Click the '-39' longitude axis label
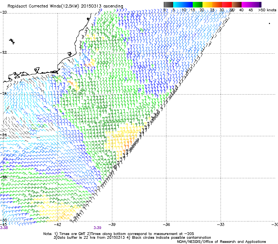278x244 pixels. (112, 224)
